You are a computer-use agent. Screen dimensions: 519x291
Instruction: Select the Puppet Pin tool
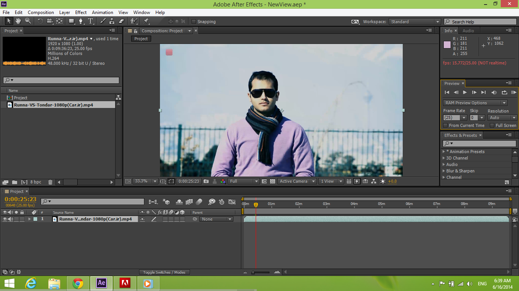(146, 21)
